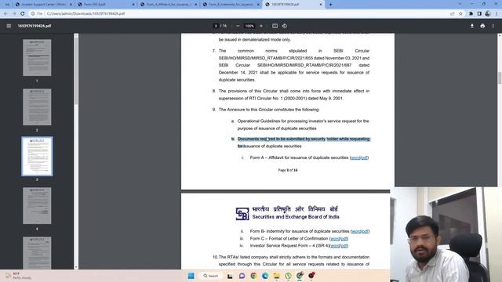Open the Chrome profile avatar

[x=488, y=14]
